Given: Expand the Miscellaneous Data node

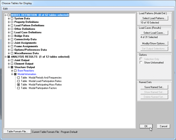Looking at the screenshot, I should pyautogui.click(x=9, y=53).
